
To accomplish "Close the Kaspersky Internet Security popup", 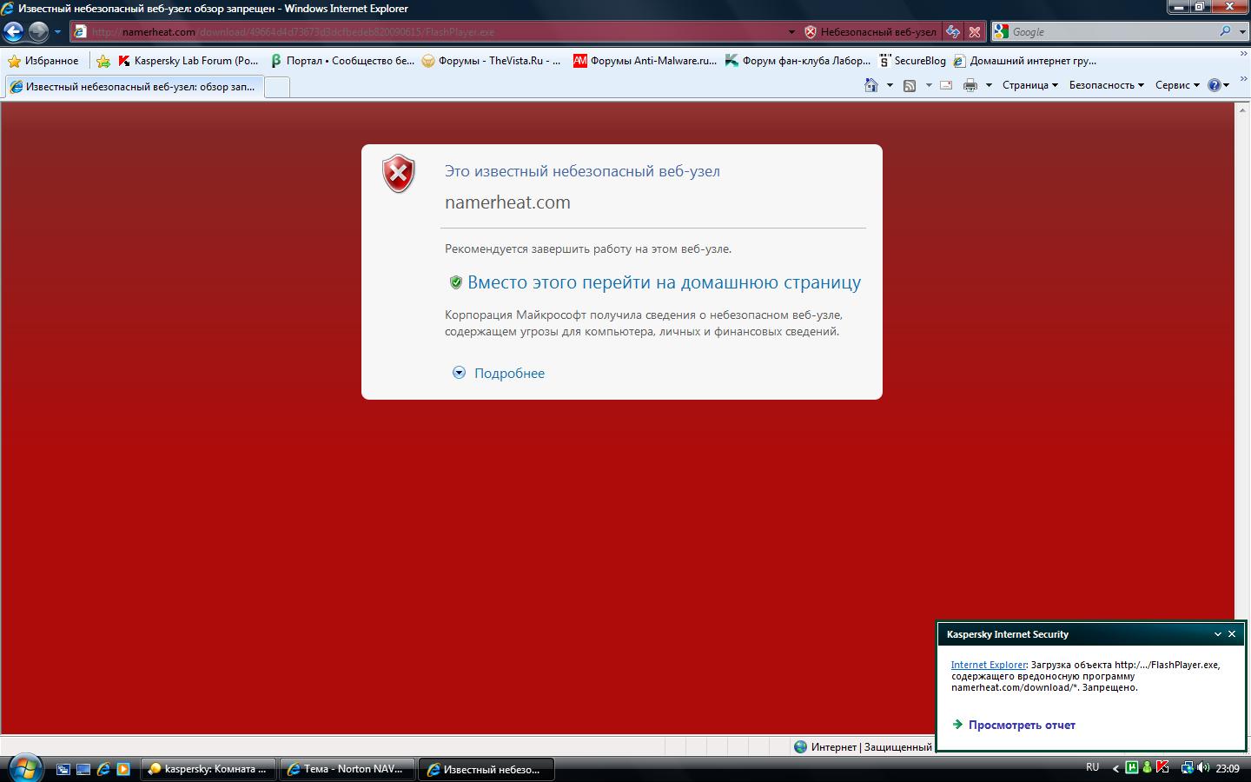I will [x=1231, y=634].
